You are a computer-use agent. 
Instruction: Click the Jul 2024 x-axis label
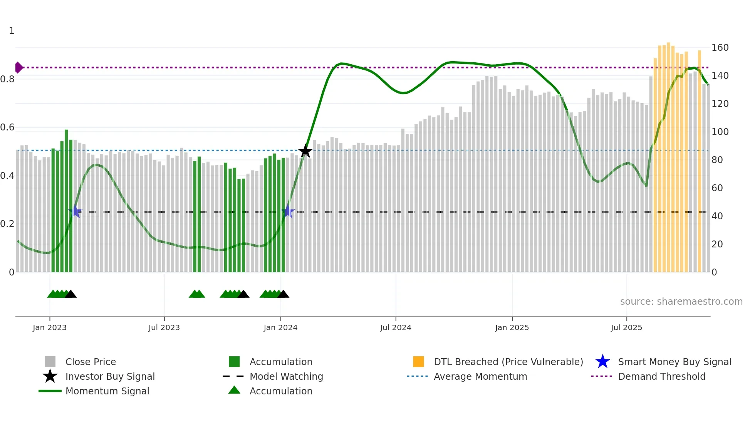point(396,327)
